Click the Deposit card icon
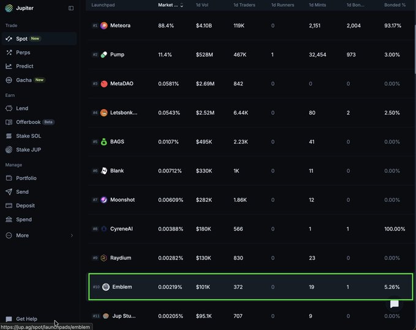The height and width of the screenshot is (330, 416). click(x=9, y=205)
